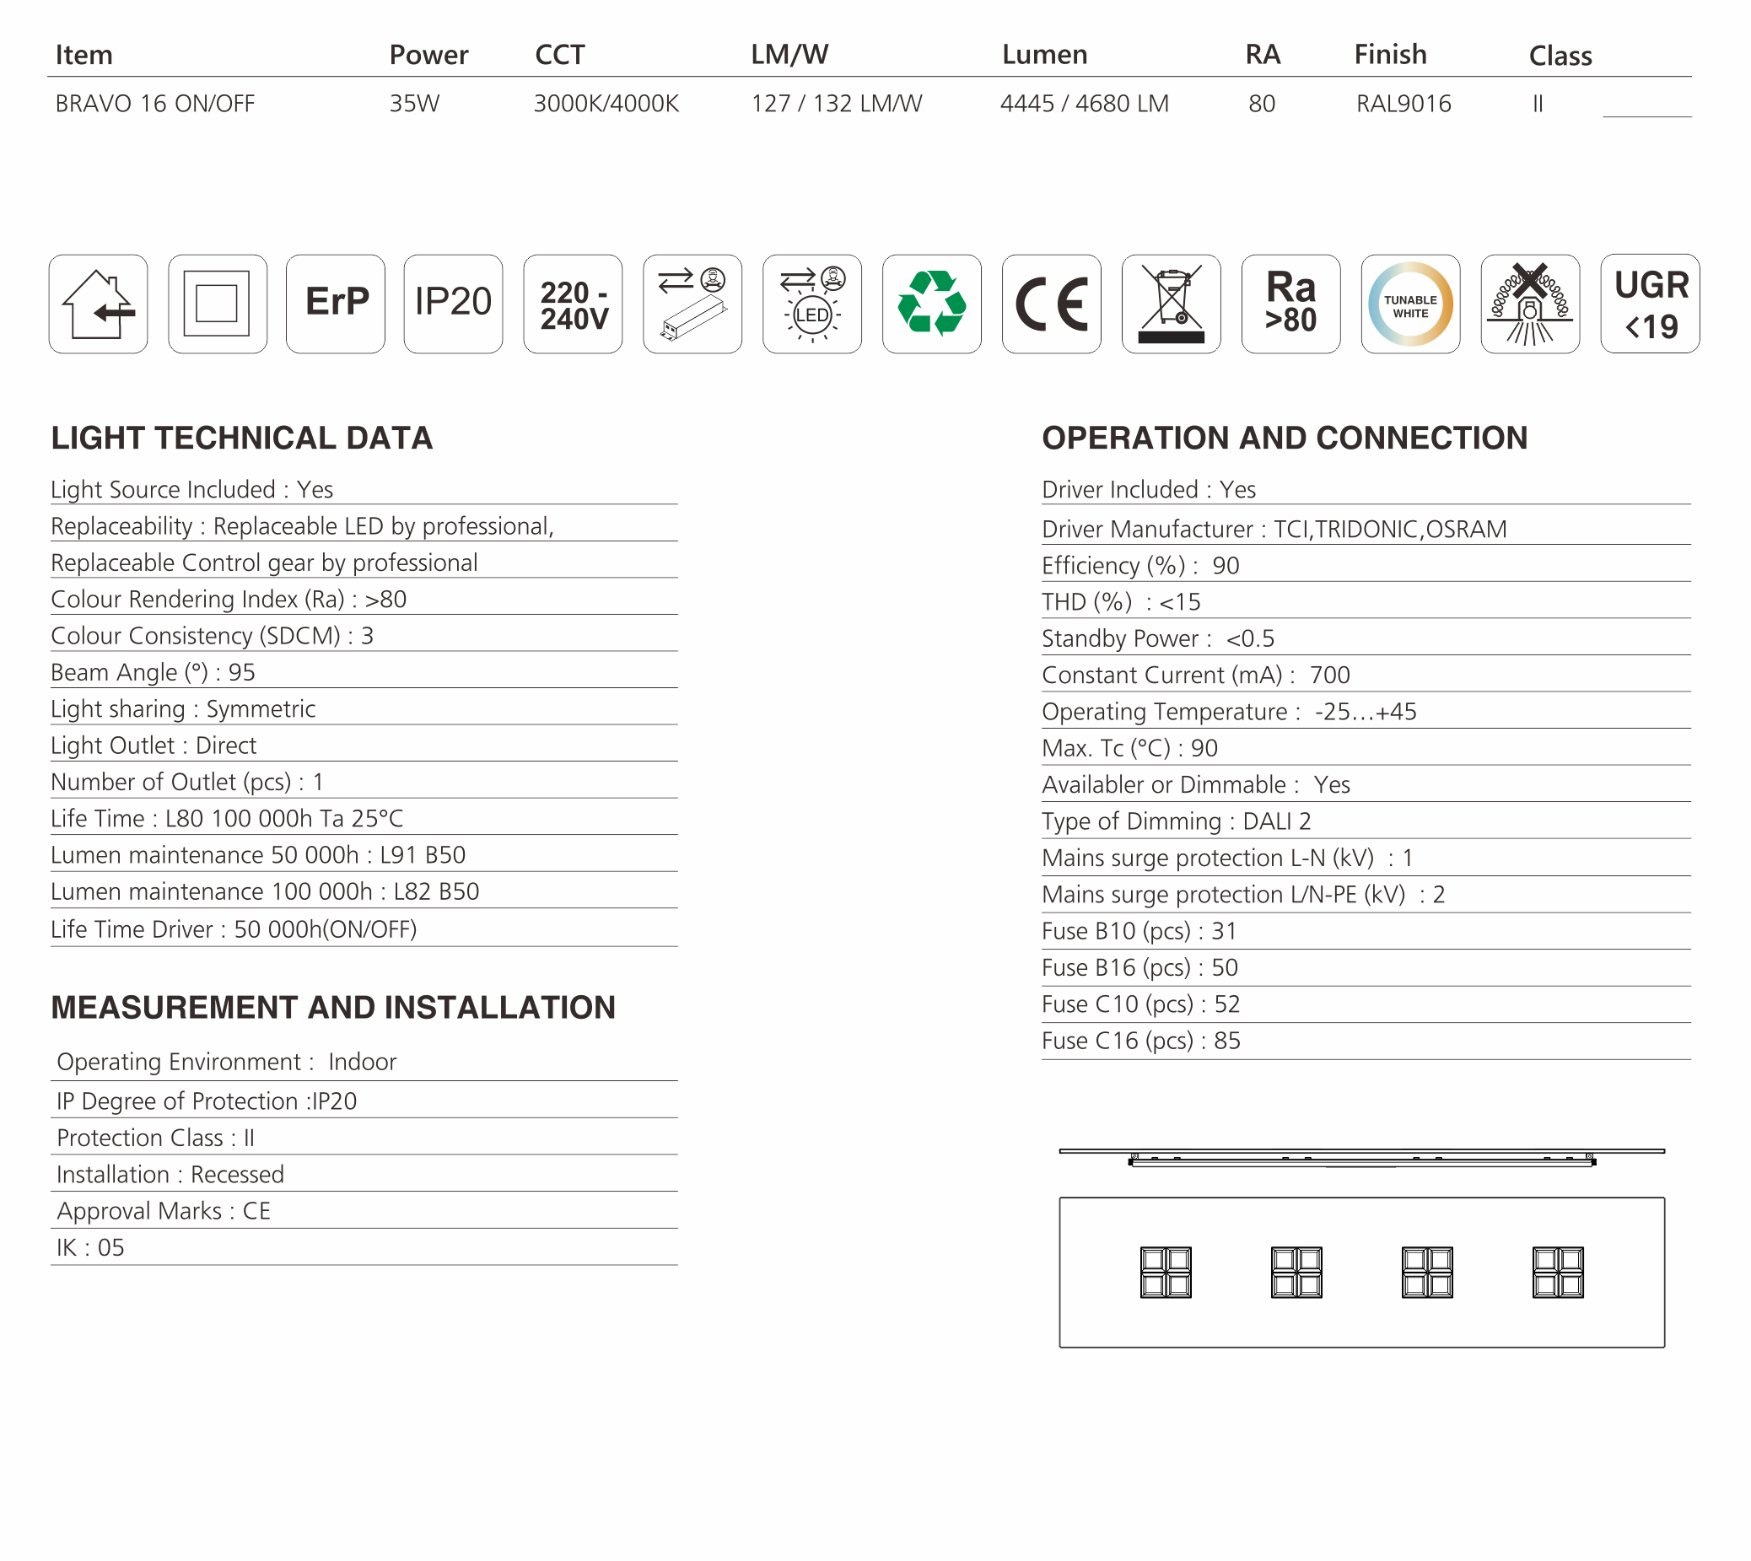1751x1561 pixels.
Task: Click the THD (%) : <15 row
Action: tap(1366, 602)
